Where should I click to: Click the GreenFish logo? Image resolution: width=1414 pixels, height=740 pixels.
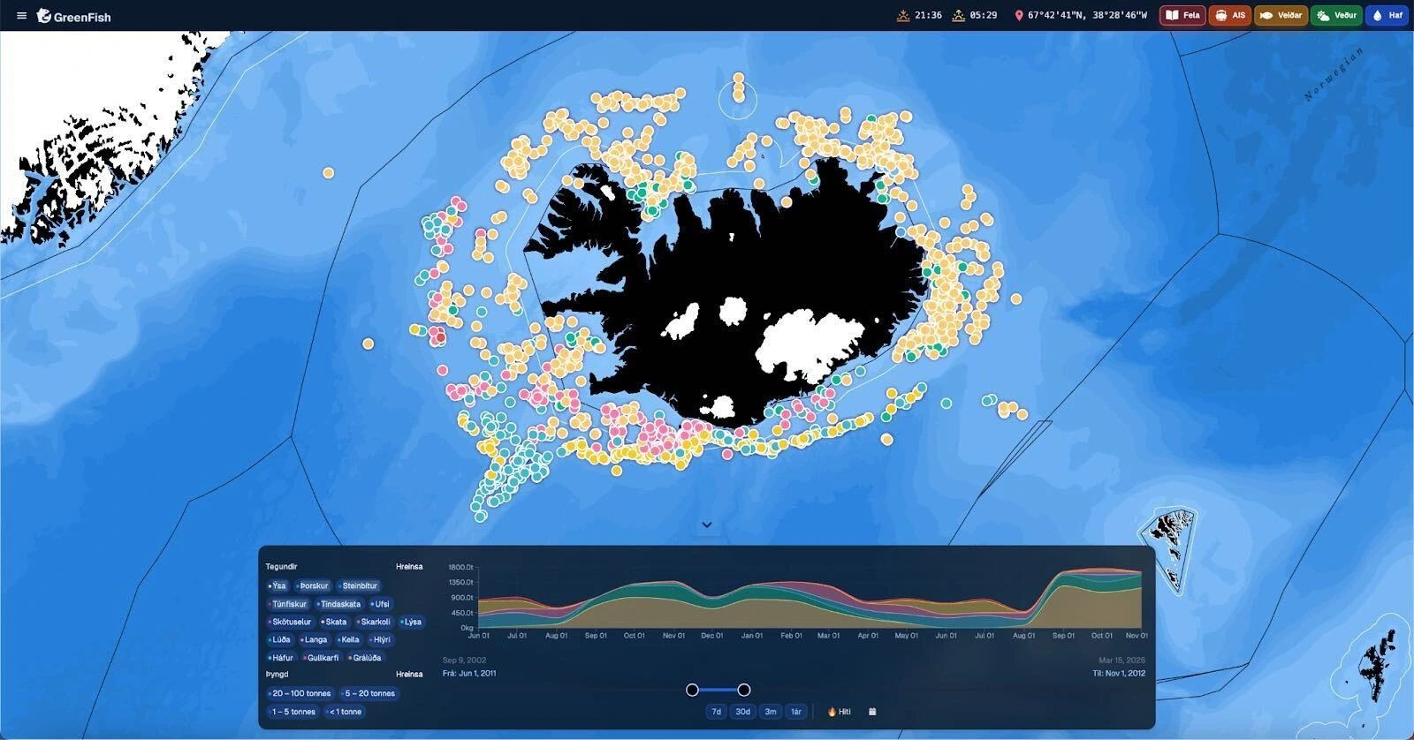coord(74,16)
